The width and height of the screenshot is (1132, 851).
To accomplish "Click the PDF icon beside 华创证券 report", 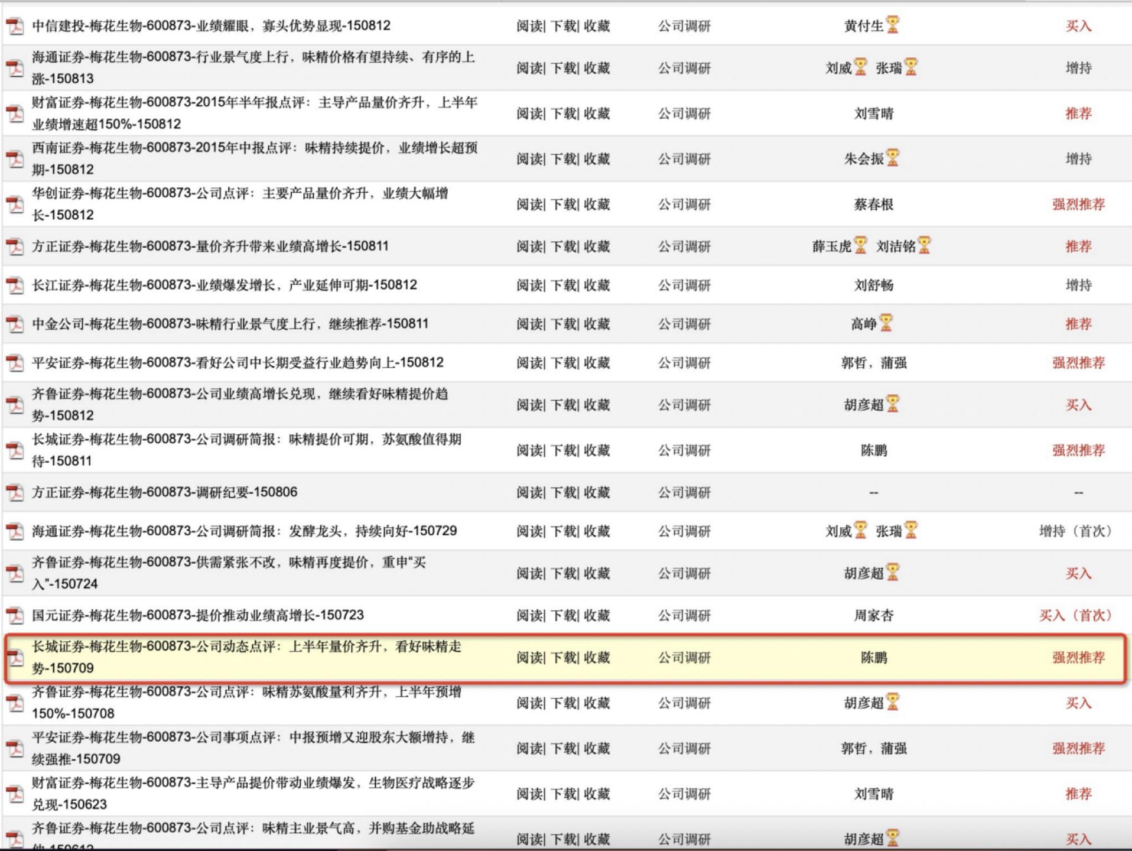I will point(15,204).
